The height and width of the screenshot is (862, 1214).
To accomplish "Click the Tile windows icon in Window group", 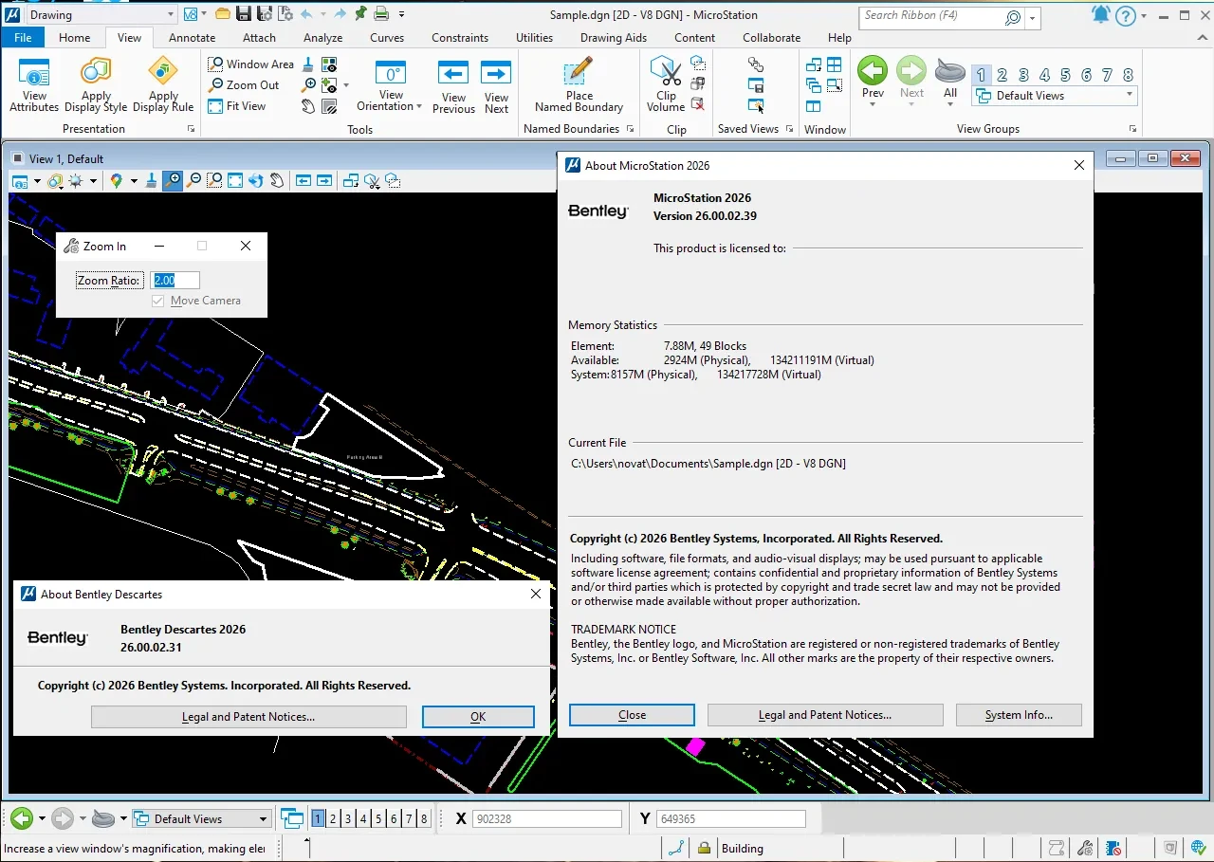I will (x=835, y=64).
